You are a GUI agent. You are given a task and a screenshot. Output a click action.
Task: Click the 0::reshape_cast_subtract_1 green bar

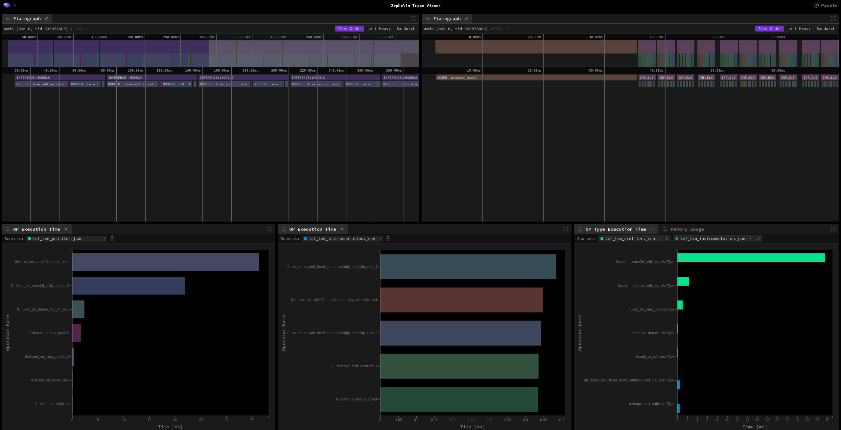(459, 366)
